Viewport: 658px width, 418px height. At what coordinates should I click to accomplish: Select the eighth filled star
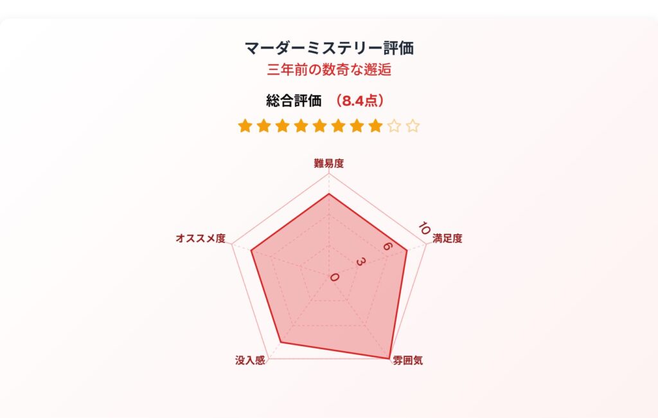375,125
